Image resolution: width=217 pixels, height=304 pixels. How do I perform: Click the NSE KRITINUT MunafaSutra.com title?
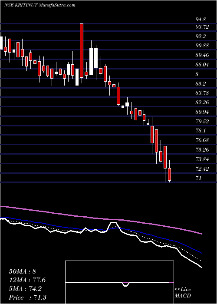tap(40, 5)
